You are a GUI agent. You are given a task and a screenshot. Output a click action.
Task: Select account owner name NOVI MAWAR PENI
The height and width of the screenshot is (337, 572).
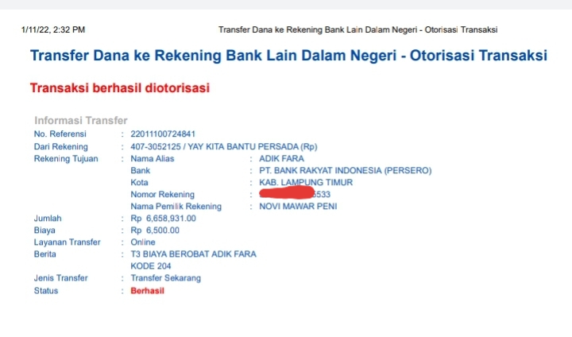tap(298, 207)
